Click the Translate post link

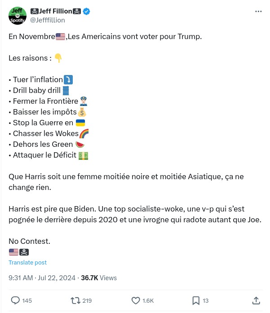pos(27,262)
